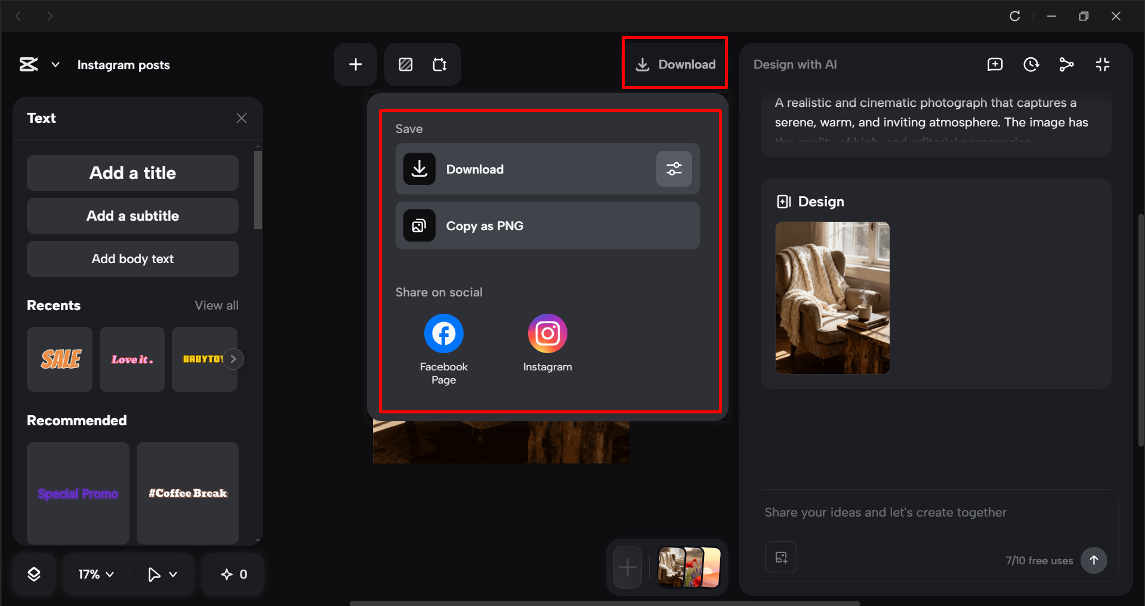Viewport: 1145px width, 606px height.
Task: Collapse the Design with AI panel icon
Action: pyautogui.click(x=1102, y=64)
